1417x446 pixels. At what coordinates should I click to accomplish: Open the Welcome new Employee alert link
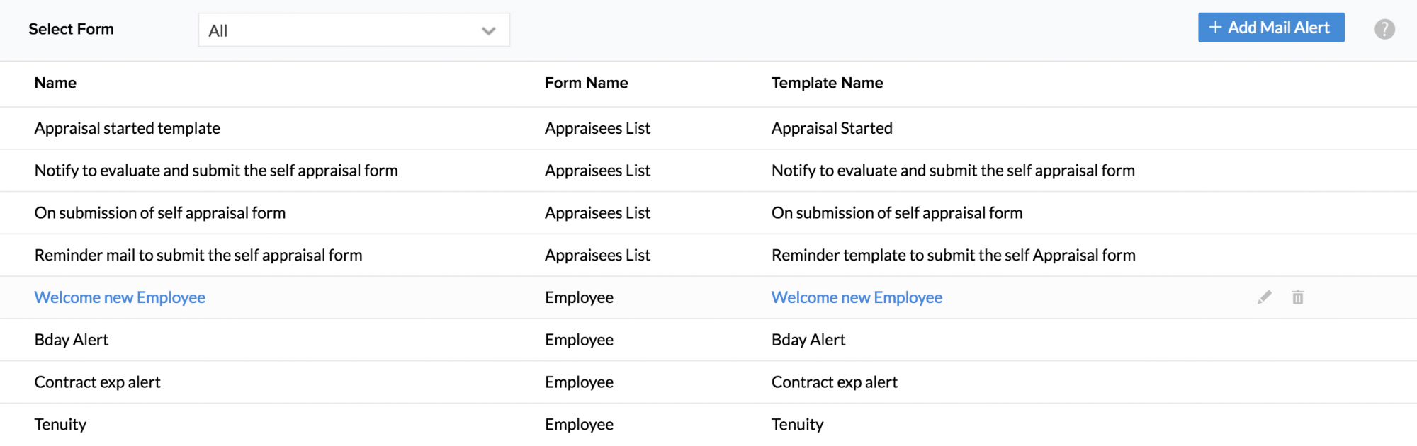pyautogui.click(x=120, y=297)
